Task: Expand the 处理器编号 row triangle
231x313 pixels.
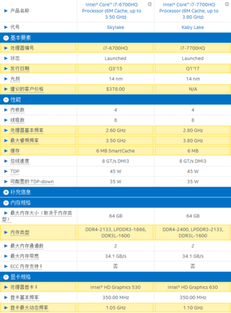Action: 6,48
